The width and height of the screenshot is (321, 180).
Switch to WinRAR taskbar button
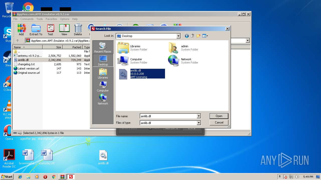pos(62,177)
